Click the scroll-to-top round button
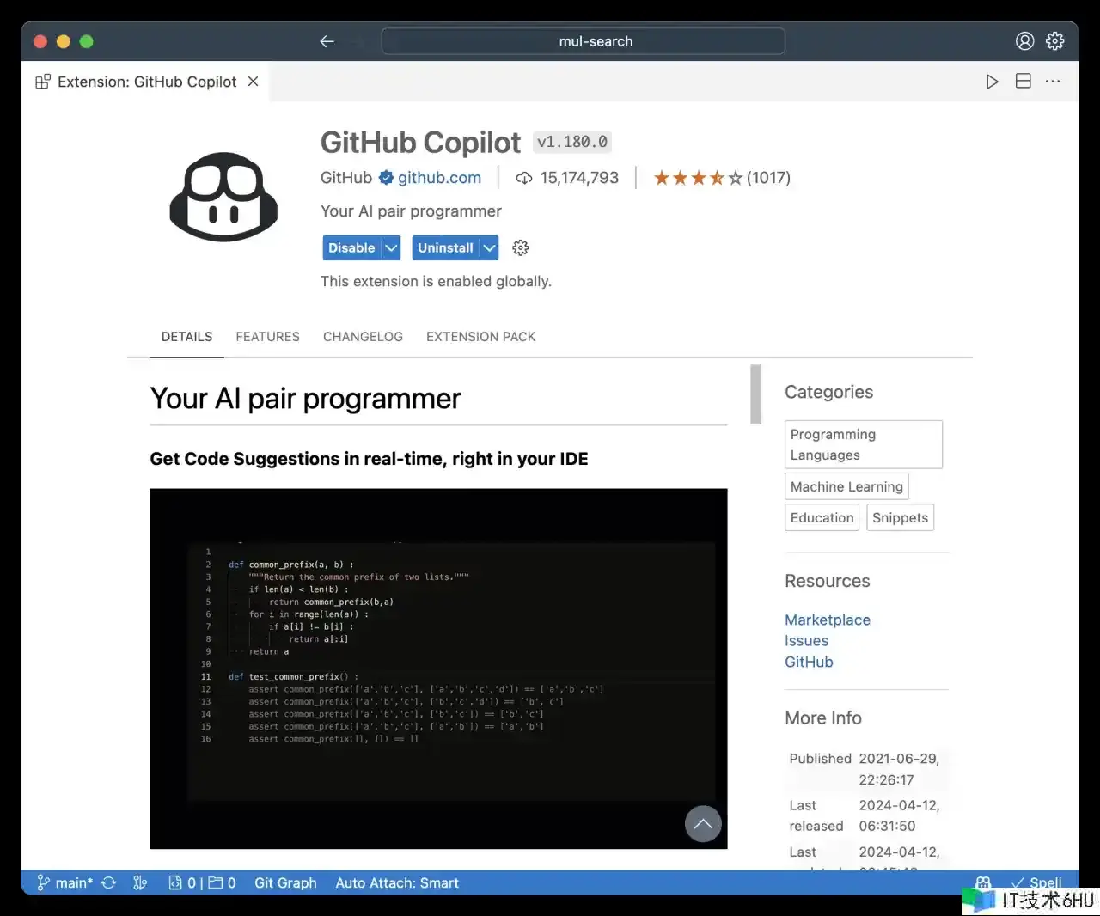This screenshot has height=916, width=1100. (x=703, y=823)
